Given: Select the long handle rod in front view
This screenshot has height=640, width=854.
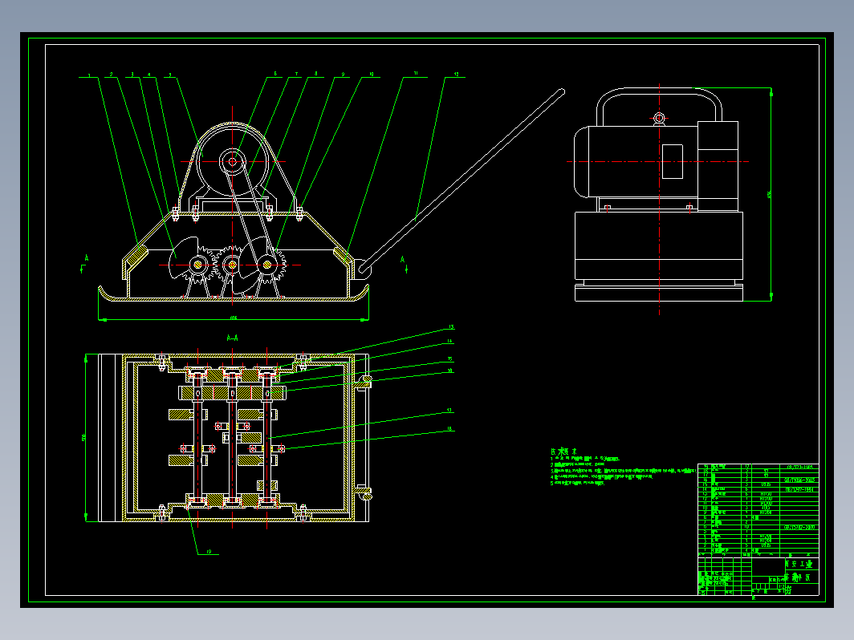Looking at the screenshot, I should pos(463,180).
